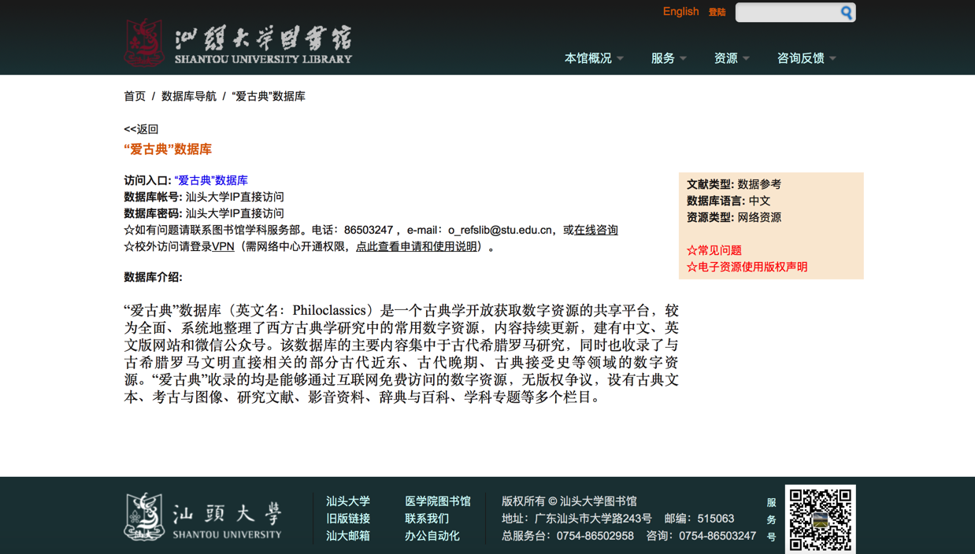This screenshot has width=975, height=554.
Task: Open the 旧版链接 footer link
Action: [x=348, y=519]
